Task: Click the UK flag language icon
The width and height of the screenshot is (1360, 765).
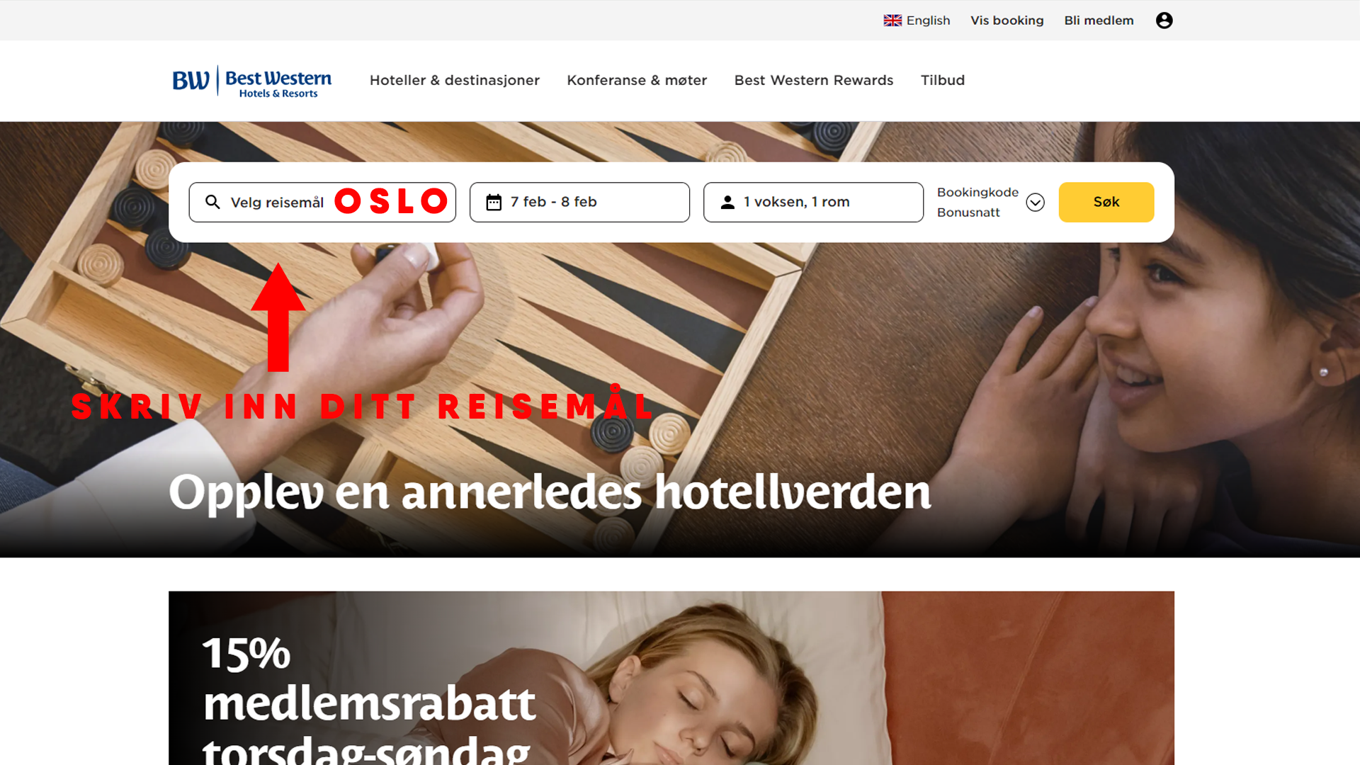Action: tap(892, 21)
